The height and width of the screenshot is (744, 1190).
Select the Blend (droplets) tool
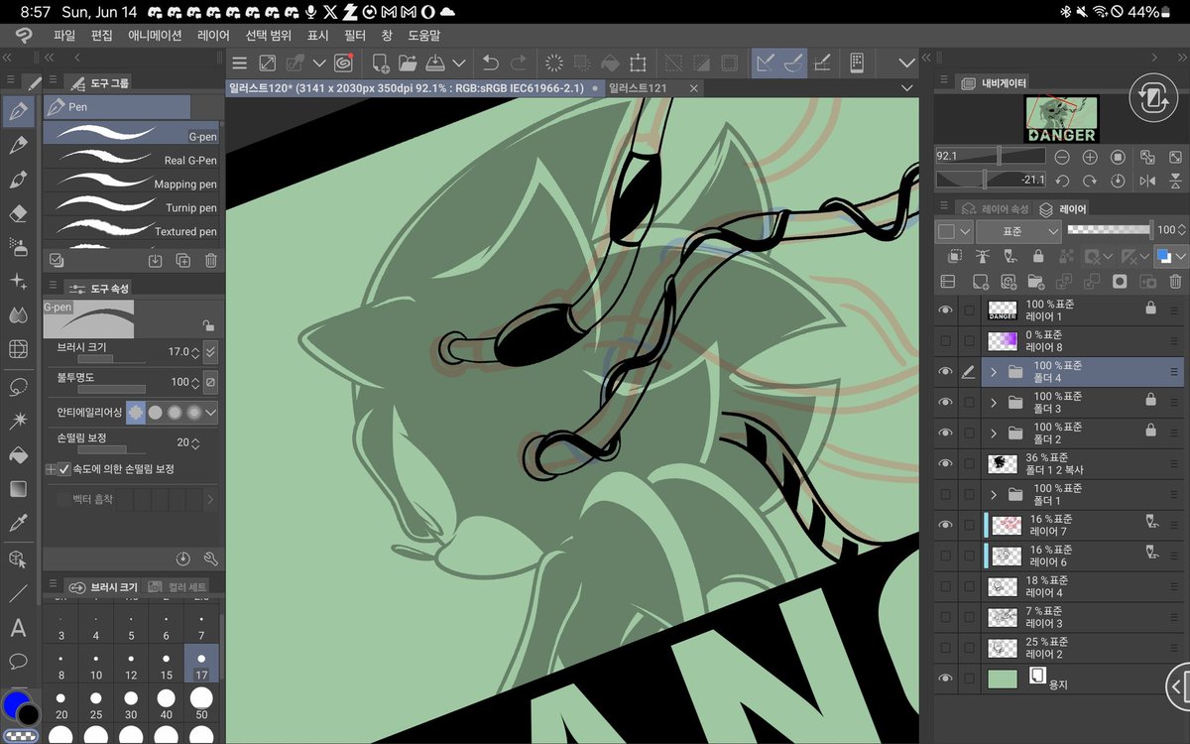[x=18, y=315]
